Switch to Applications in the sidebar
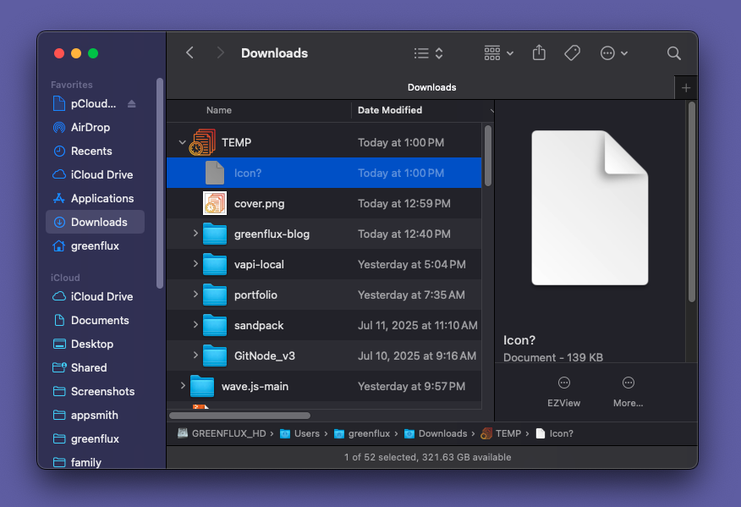Screen dimensions: 741x507 click(x=100, y=198)
